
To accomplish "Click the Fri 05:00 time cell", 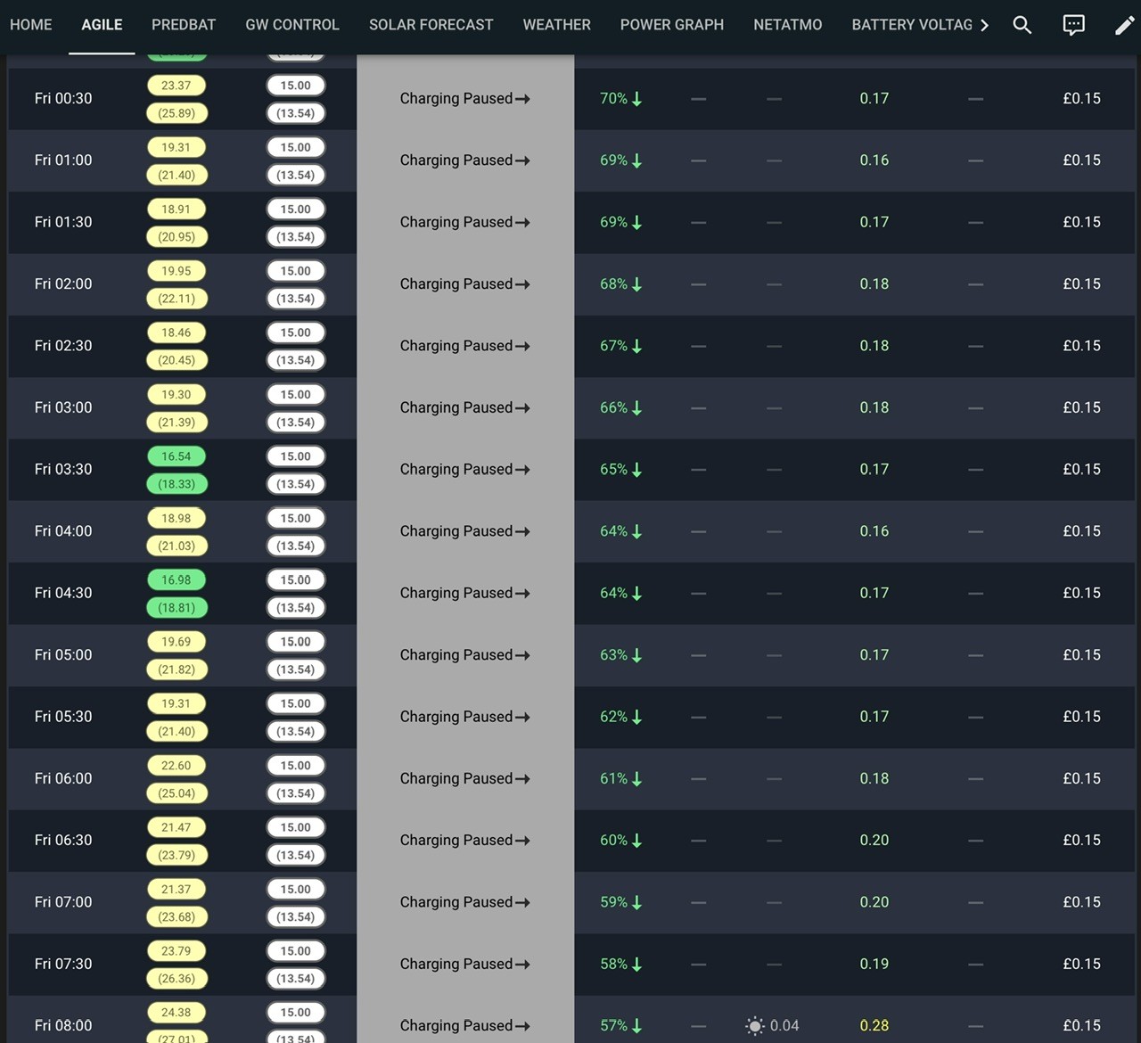I will [x=63, y=655].
